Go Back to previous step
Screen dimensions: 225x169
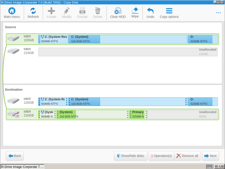[x=15, y=156]
